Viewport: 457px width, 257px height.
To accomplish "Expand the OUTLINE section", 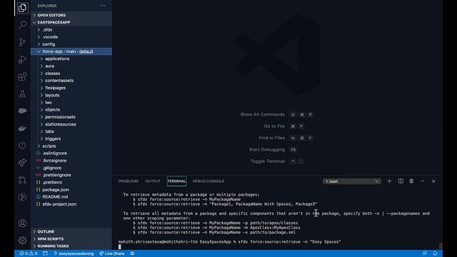I will click(x=71, y=231).
